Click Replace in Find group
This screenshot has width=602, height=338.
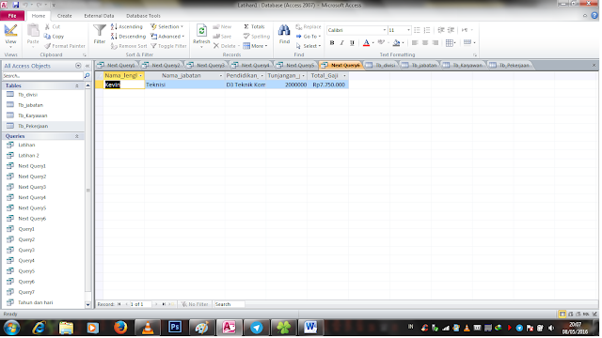[309, 27]
